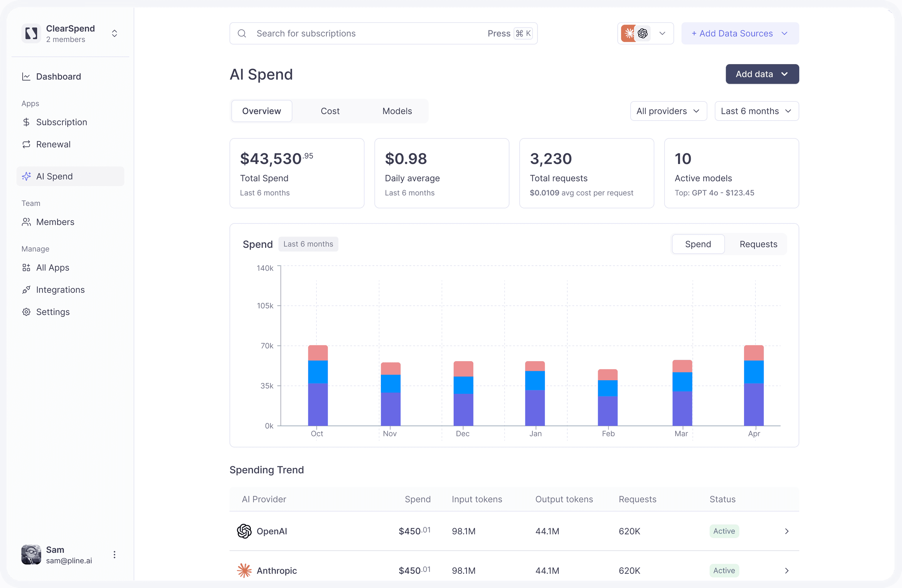Sort by the Requests column header
The image size is (902, 588).
[x=637, y=499]
